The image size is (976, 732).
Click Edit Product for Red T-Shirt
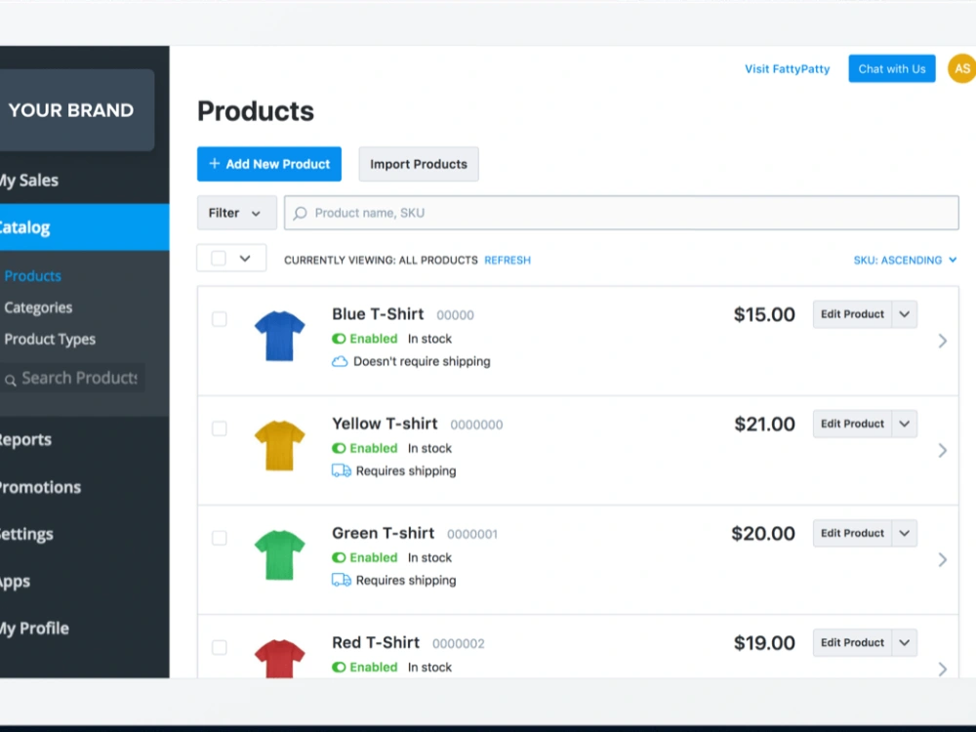click(852, 643)
